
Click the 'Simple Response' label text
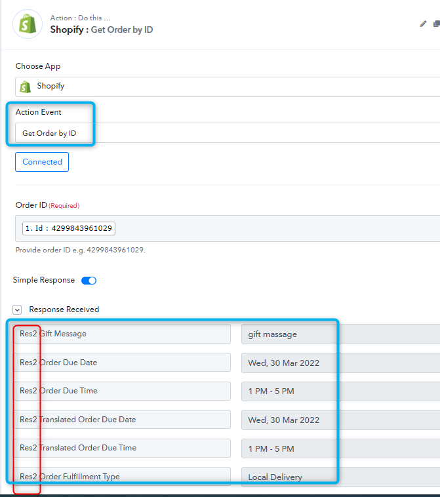pos(44,280)
